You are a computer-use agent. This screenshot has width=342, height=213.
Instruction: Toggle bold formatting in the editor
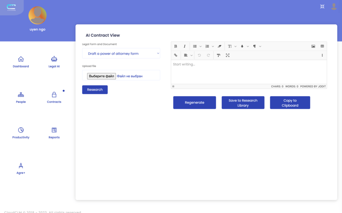coord(176,46)
